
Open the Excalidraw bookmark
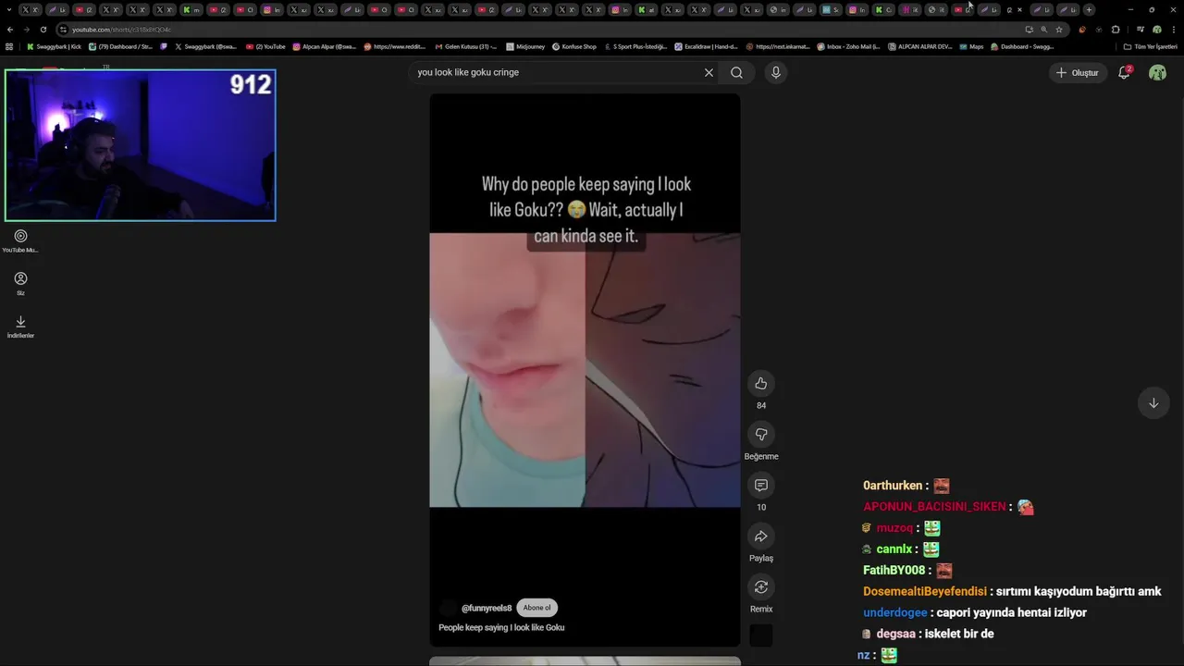pyautogui.click(x=706, y=46)
